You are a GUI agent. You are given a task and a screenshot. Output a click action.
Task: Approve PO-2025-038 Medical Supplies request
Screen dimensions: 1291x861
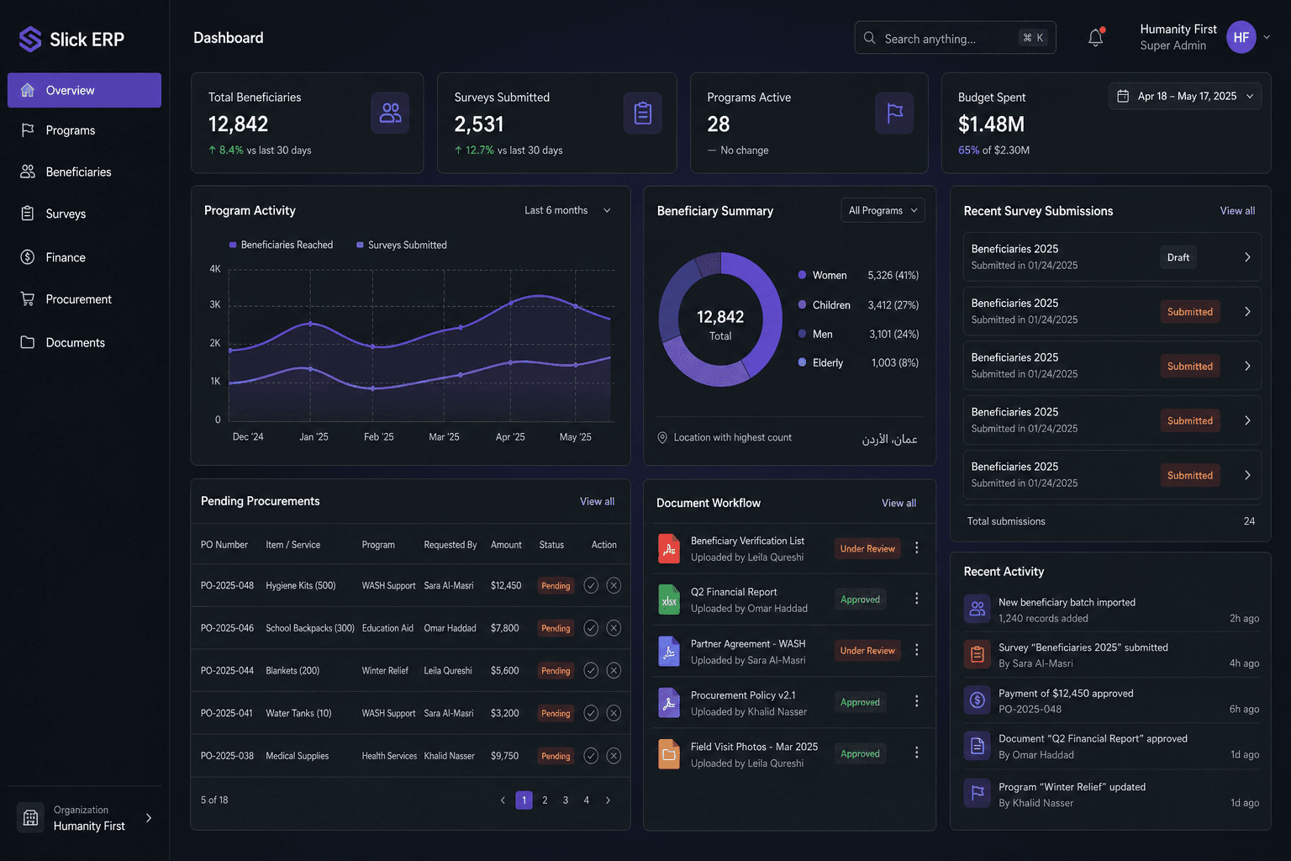pyautogui.click(x=591, y=755)
